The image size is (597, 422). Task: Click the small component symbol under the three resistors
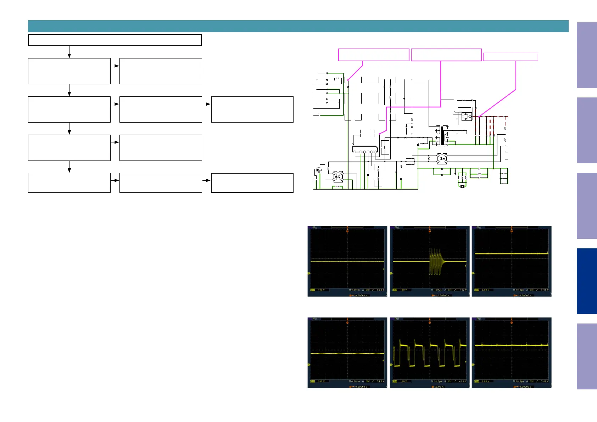click(462, 186)
